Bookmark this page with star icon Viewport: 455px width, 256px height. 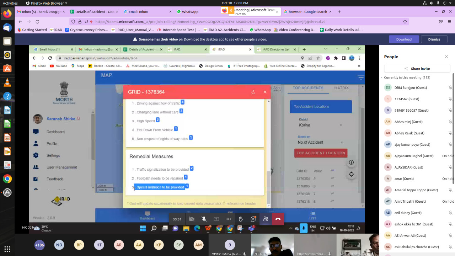pyautogui.click(x=405, y=21)
